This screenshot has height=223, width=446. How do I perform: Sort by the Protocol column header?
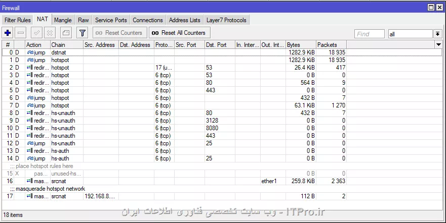click(164, 45)
